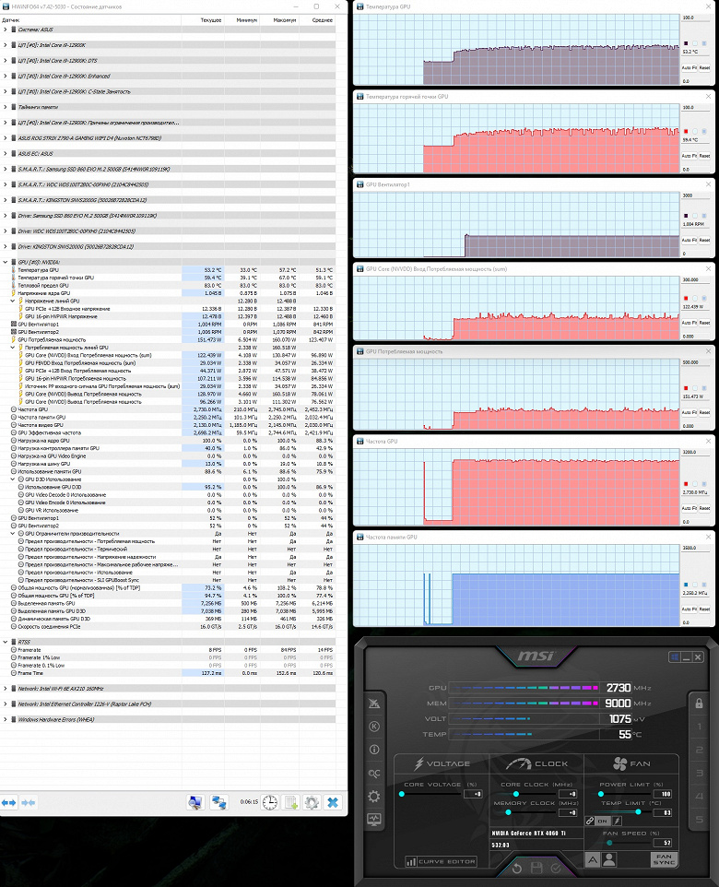Click Reset in the GPU hot spot temperature graph

(704, 156)
